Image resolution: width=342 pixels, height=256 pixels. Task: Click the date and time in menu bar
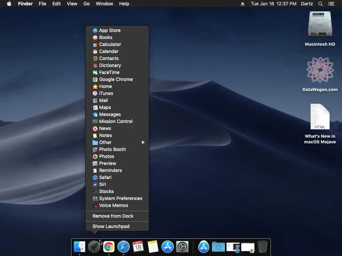coord(274,4)
